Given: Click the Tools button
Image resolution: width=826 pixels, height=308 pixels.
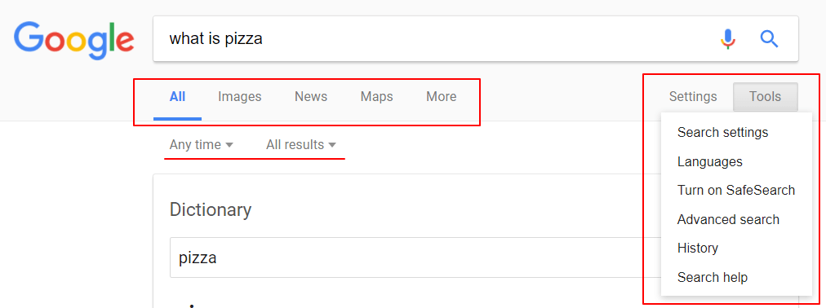Looking at the screenshot, I should point(766,97).
